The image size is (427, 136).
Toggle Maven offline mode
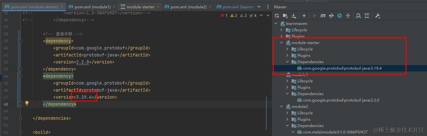(331, 16)
